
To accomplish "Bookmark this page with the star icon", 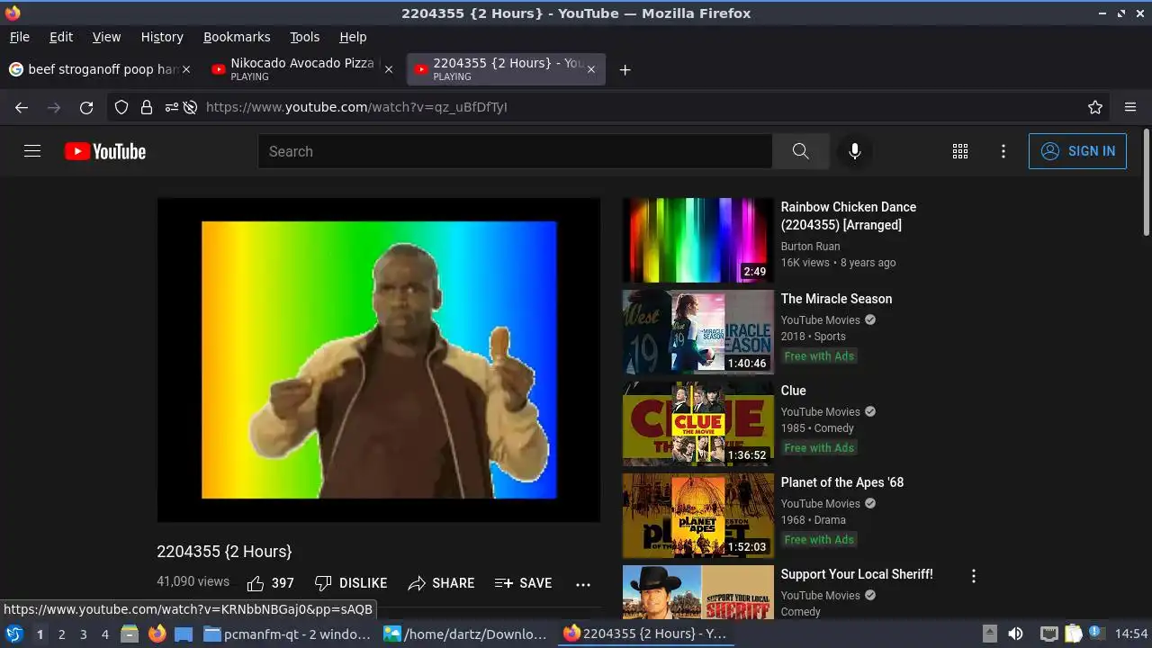I will [x=1095, y=107].
